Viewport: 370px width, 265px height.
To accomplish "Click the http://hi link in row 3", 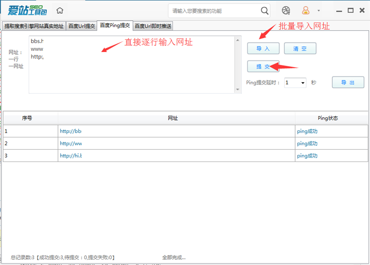I will coord(70,155).
